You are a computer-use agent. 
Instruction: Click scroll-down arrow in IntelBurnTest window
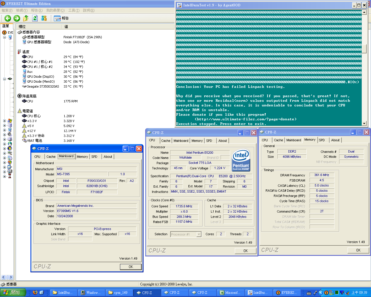364,123
